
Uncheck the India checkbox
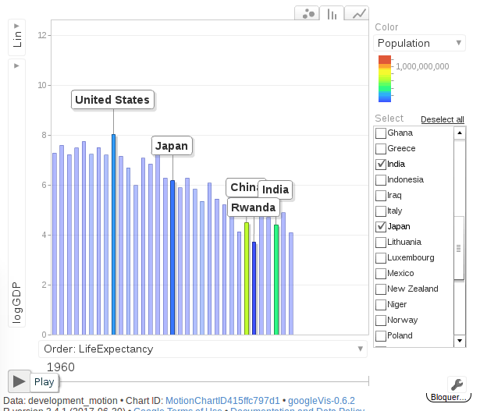click(381, 165)
